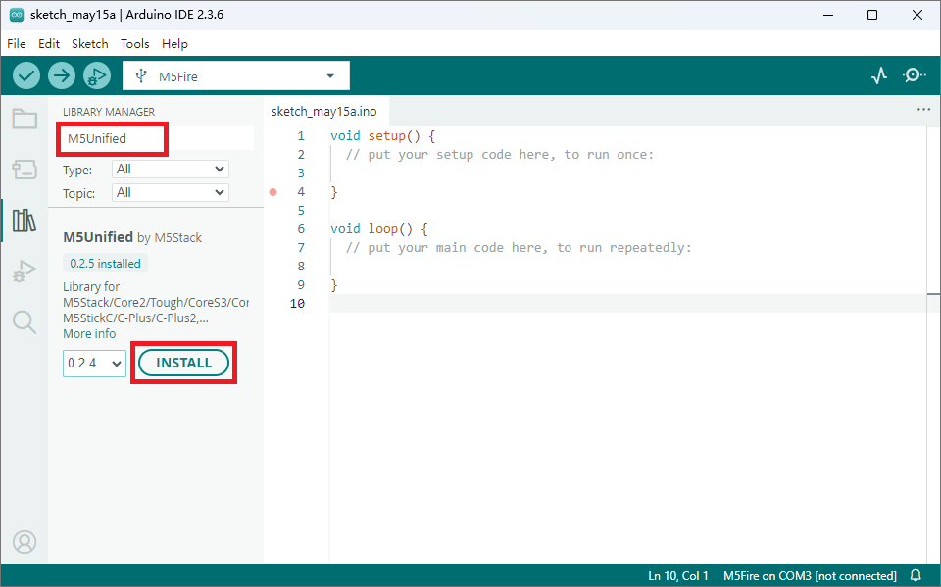Open the Serial Monitor

point(914,75)
